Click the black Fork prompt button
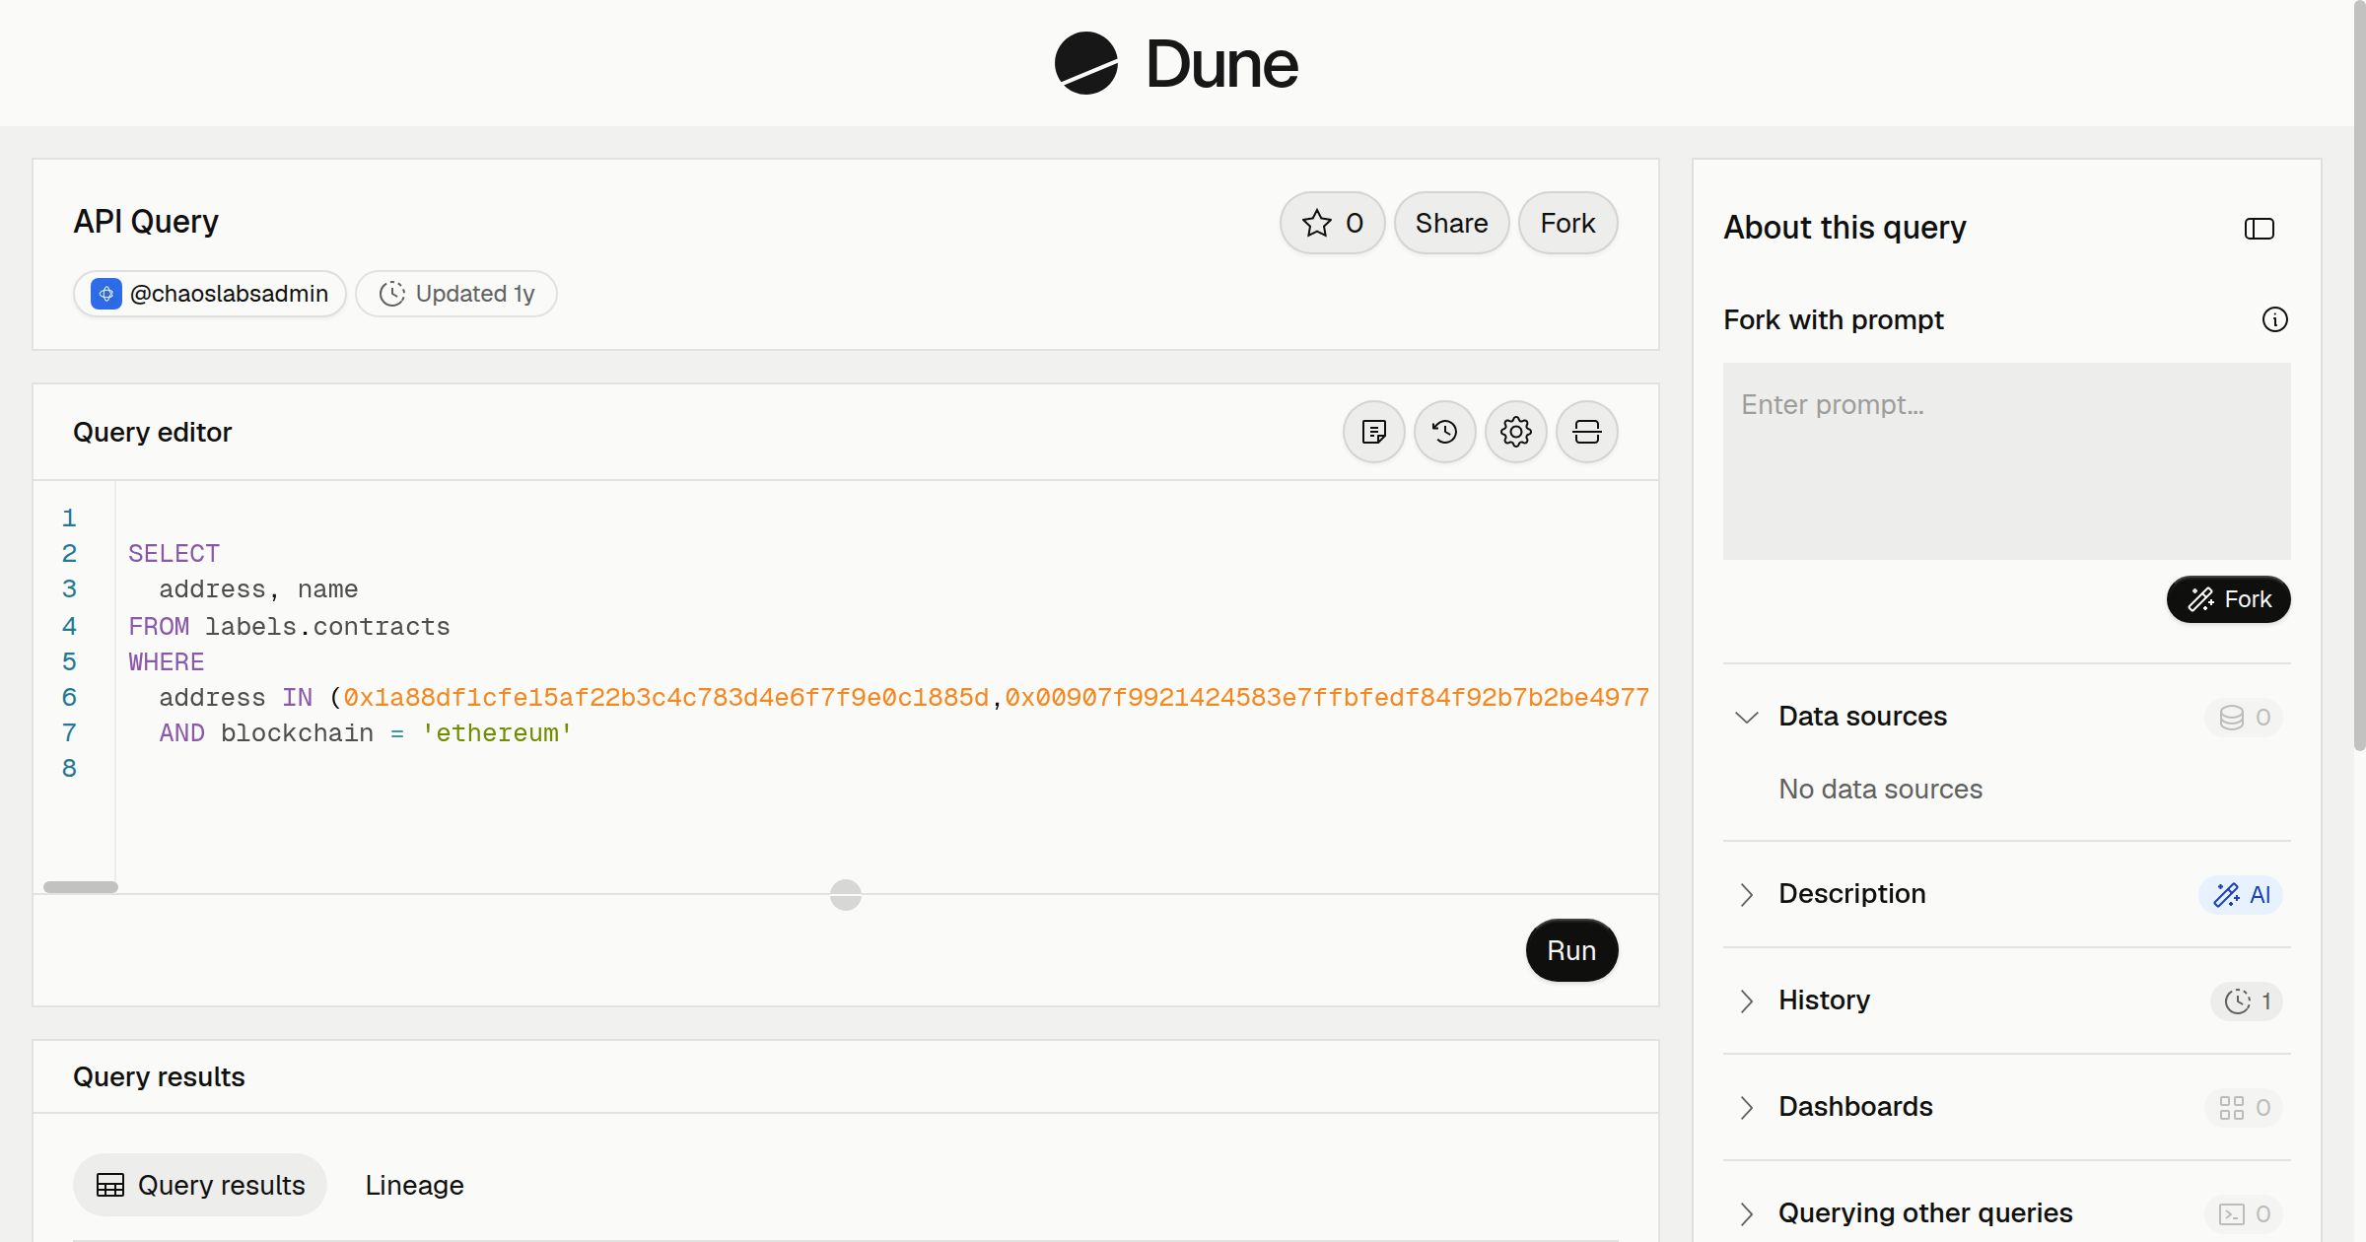The image size is (2366, 1242). click(2228, 599)
